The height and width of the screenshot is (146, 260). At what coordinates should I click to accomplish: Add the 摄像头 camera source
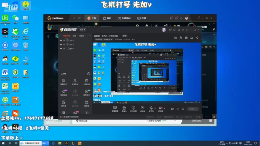point(124,109)
